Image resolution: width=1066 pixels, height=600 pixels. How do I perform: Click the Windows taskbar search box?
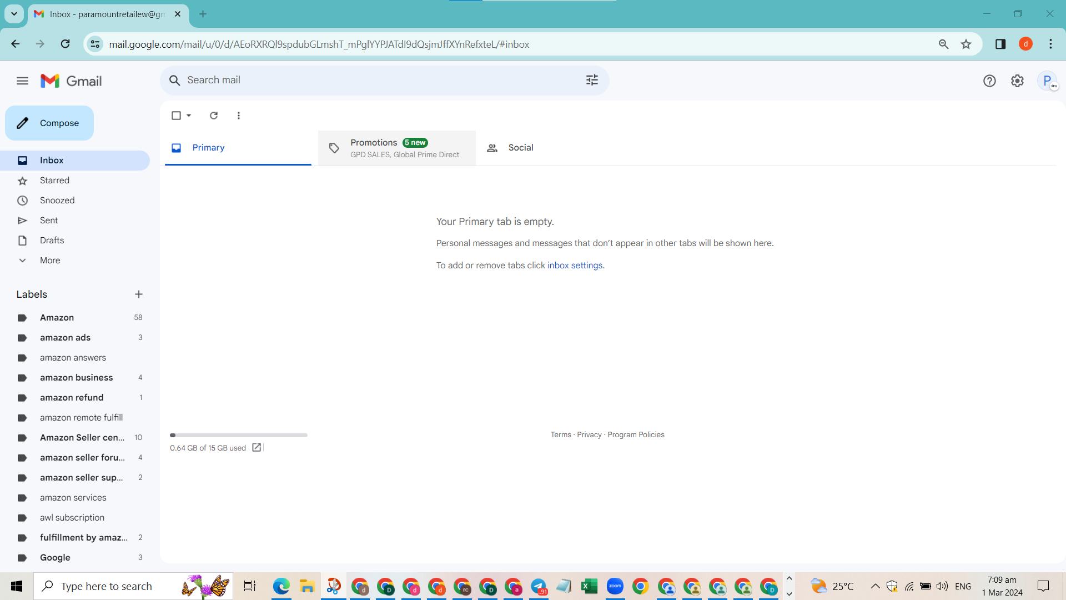click(133, 586)
